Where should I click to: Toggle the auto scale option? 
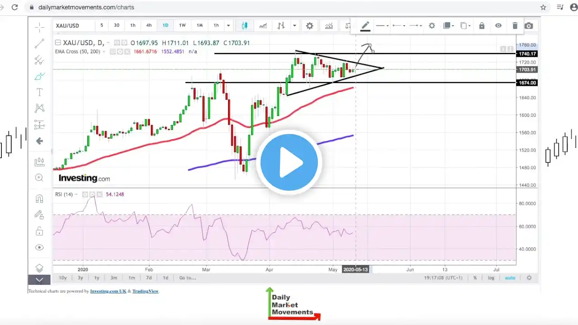510,278
